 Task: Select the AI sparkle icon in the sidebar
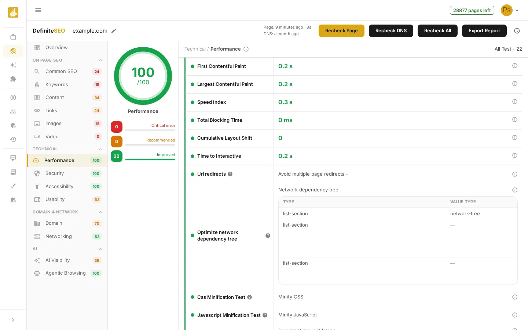click(x=13, y=65)
